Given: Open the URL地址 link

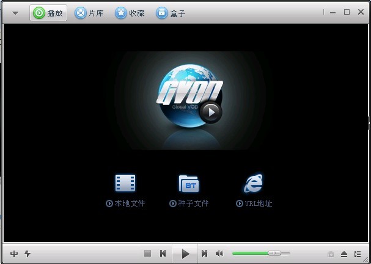Looking at the screenshot, I should 254,204.
